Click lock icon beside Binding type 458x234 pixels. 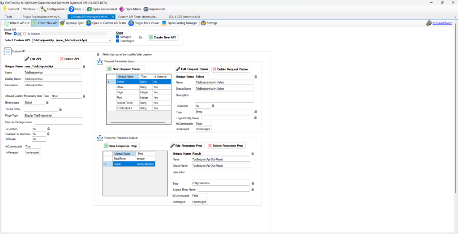click(47, 103)
